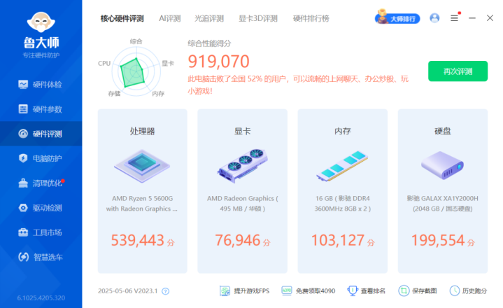Click the 查看排名 trophy icon

353,291
